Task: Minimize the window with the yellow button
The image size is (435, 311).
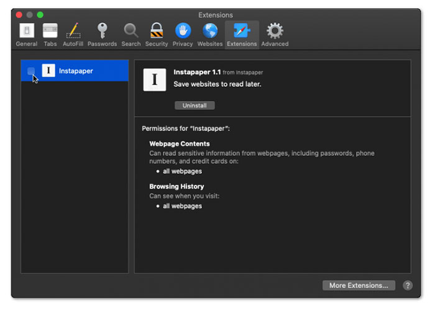Action: click(x=30, y=14)
